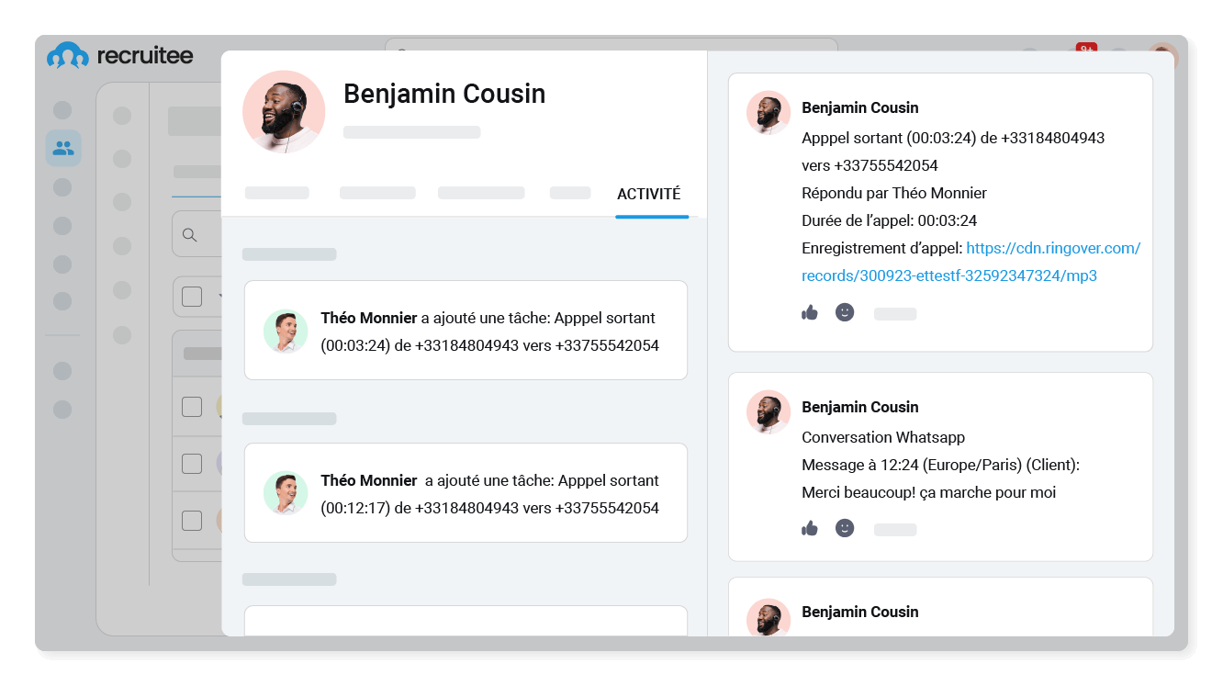Expand the dropdown arrow beside select-all checkbox
Screen dimensions: 1223x686
pos(219,297)
